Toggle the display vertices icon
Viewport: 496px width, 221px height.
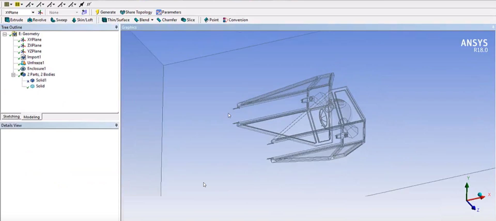click(89, 4)
